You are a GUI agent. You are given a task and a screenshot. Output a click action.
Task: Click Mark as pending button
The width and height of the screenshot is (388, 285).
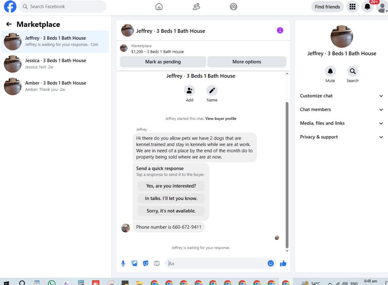coord(163,62)
